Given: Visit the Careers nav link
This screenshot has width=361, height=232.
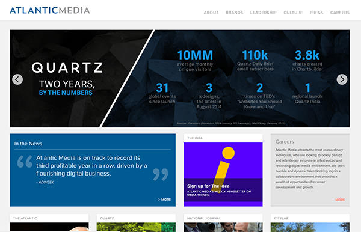Looking at the screenshot, I should pyautogui.click(x=340, y=13).
